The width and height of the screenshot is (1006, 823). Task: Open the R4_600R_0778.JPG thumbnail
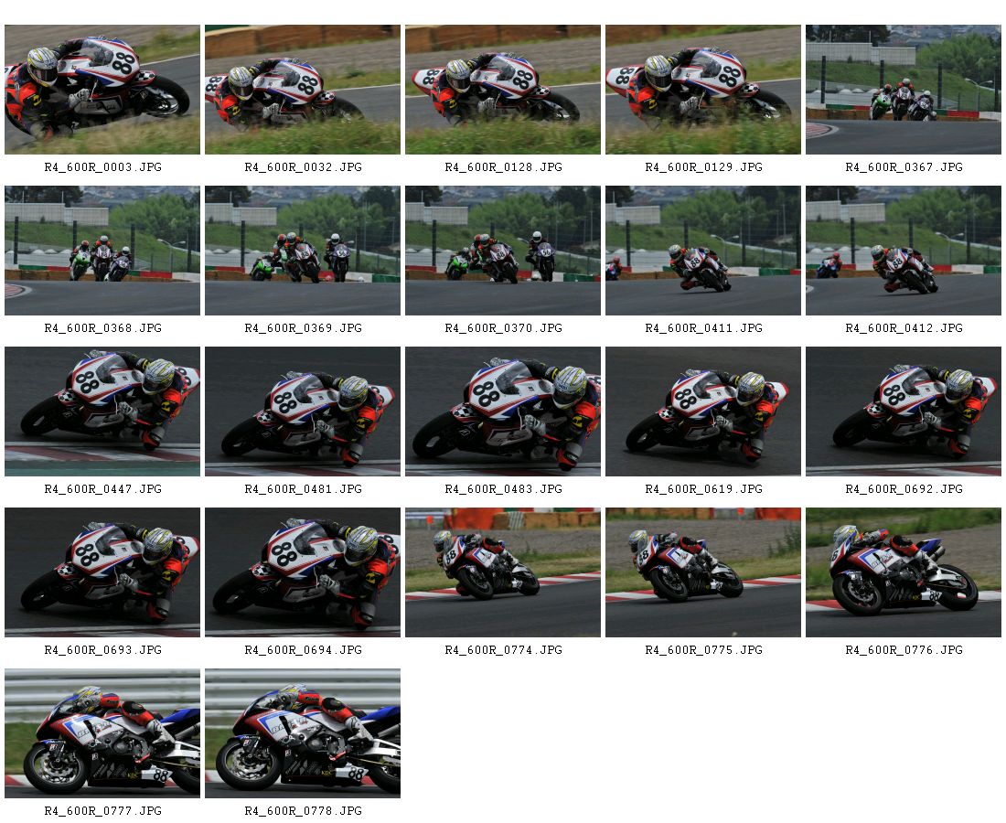click(x=302, y=733)
